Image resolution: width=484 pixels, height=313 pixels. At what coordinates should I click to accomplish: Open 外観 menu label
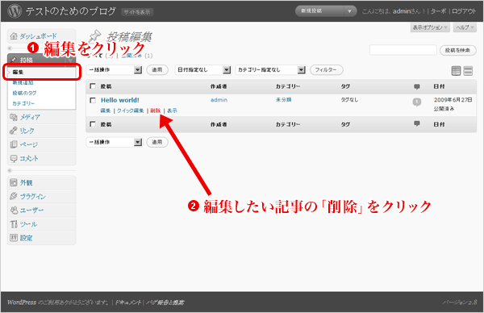click(27, 183)
